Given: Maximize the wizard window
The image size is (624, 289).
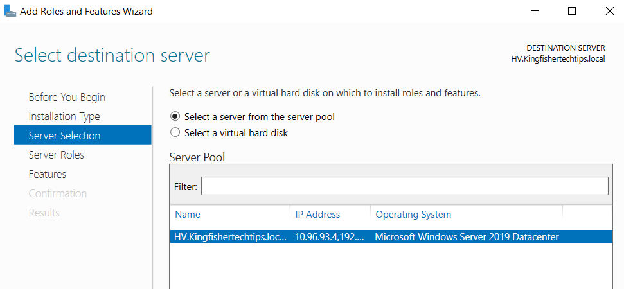Looking at the screenshot, I should 572,11.
